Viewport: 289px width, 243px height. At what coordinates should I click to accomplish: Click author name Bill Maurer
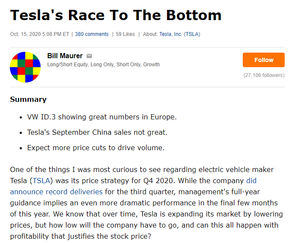click(x=65, y=56)
